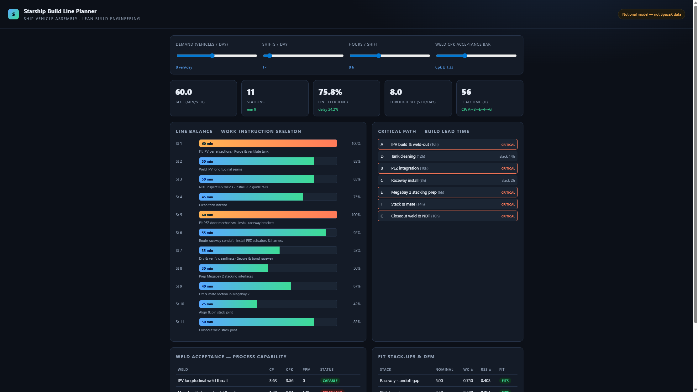The image size is (698, 392).
Task: Click the St 3 50 min bar
Action: point(256,179)
